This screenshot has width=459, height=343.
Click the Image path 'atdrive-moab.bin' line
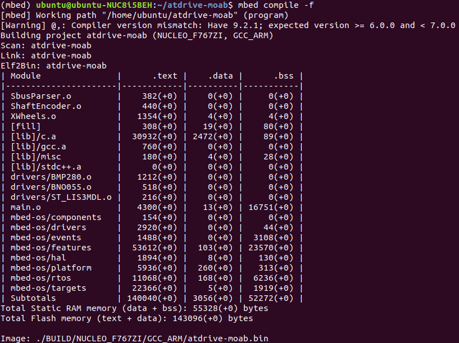(x=134, y=339)
